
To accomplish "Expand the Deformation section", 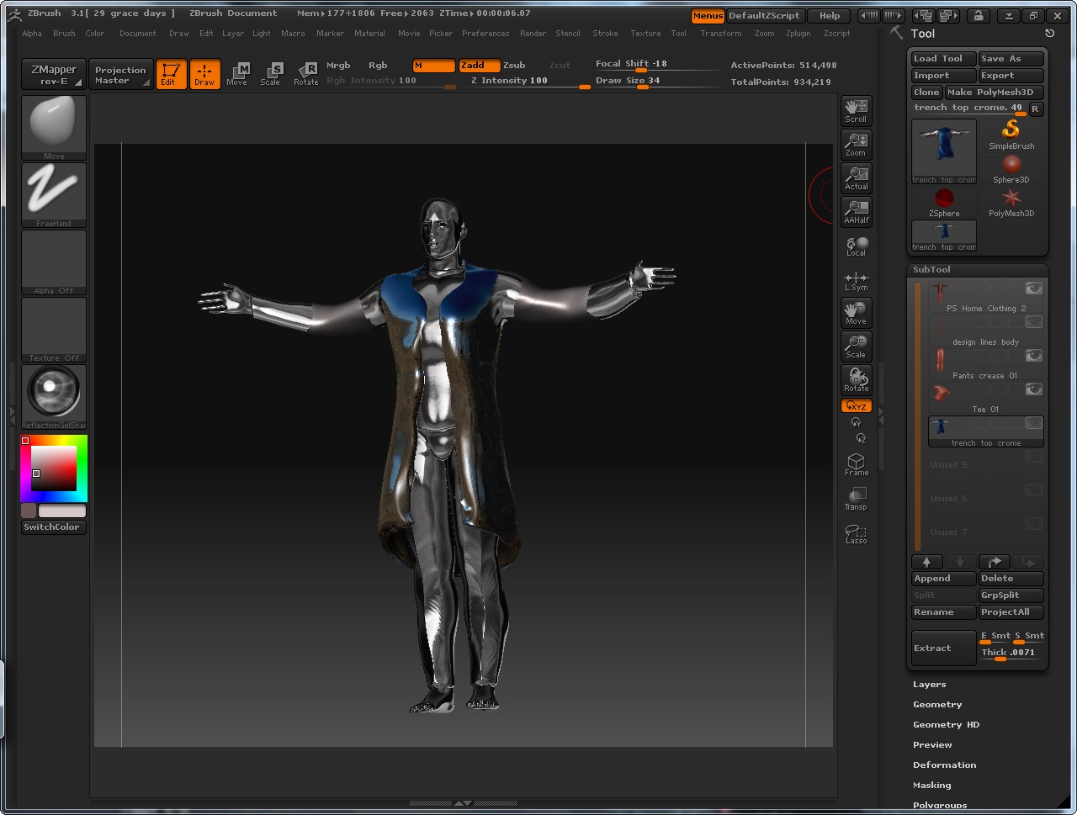I will [944, 765].
